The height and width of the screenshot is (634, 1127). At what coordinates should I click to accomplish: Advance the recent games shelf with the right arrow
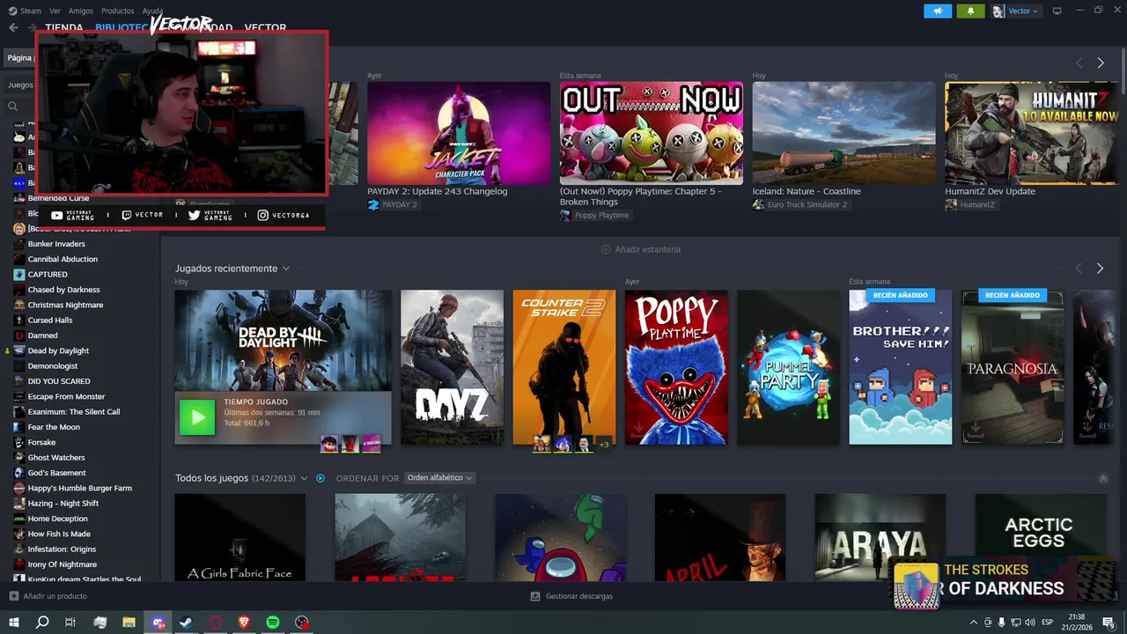tap(1100, 269)
